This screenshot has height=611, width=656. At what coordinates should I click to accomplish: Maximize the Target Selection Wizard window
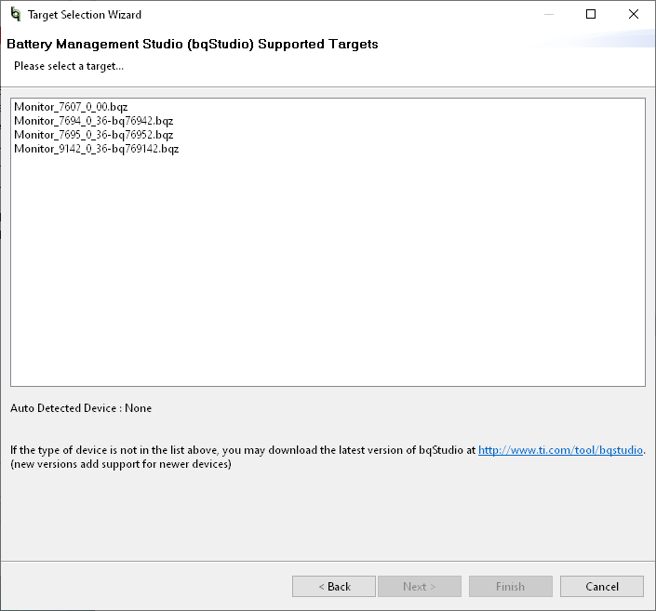point(591,15)
